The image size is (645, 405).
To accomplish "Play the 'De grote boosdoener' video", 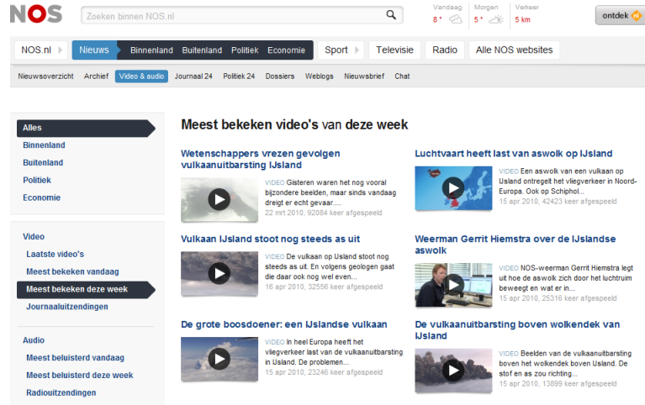I will coord(219,360).
